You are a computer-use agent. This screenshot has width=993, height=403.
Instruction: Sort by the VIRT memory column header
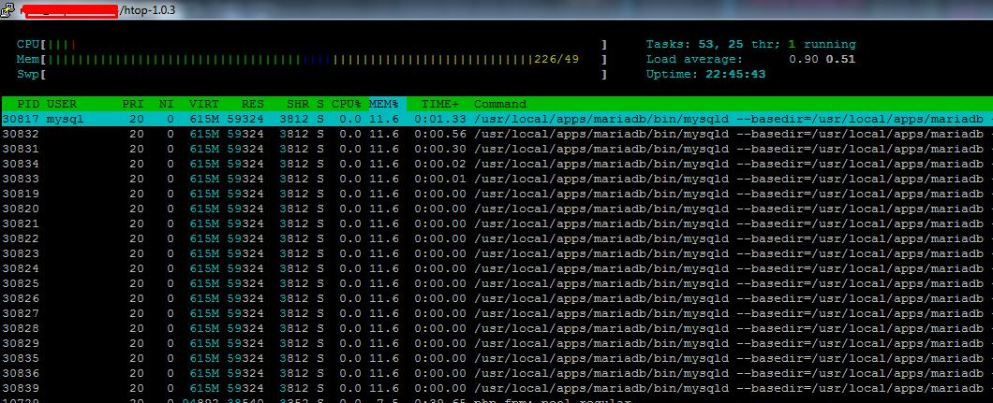[x=204, y=104]
